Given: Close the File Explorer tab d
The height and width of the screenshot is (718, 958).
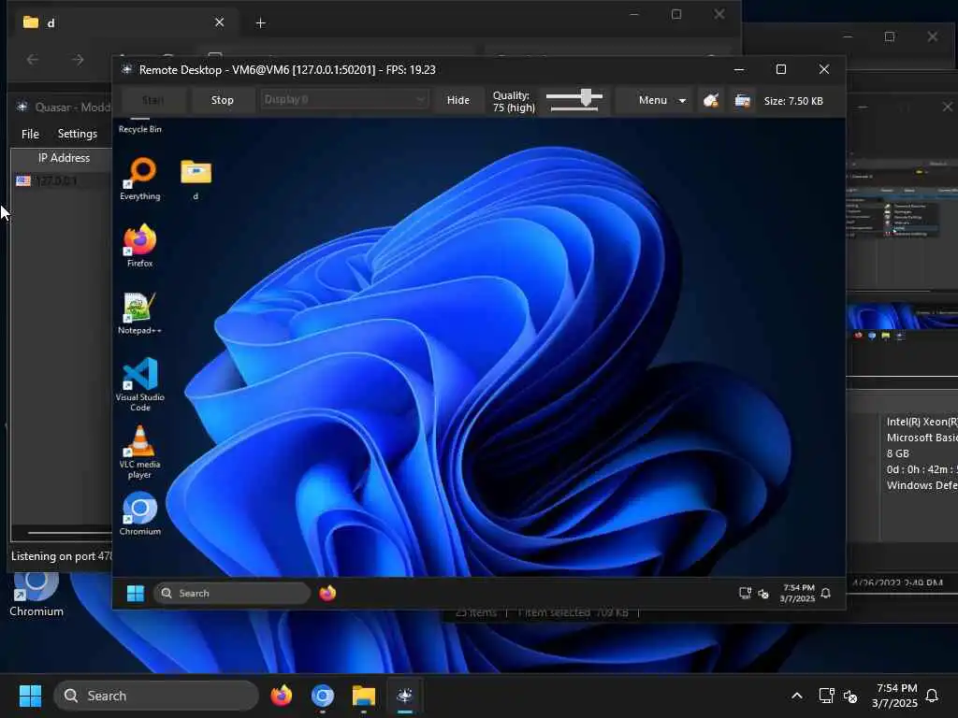Looking at the screenshot, I should pos(219,22).
